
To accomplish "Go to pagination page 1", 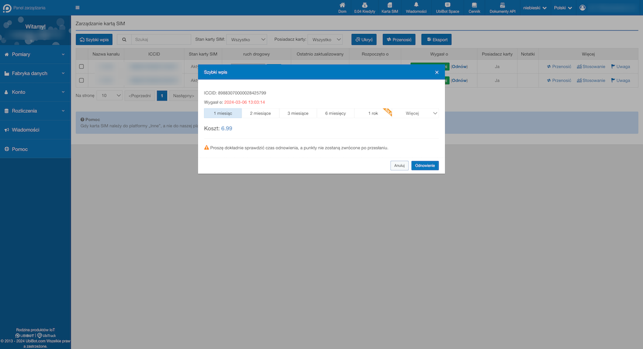I will [162, 96].
